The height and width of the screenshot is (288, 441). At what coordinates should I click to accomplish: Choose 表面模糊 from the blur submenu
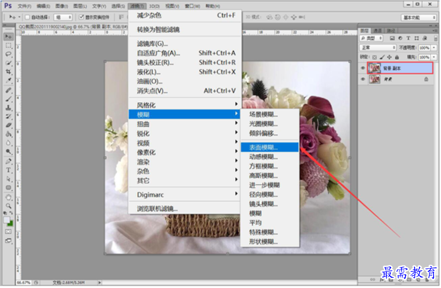[270, 147]
